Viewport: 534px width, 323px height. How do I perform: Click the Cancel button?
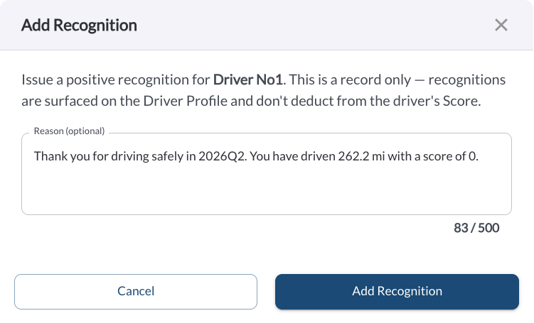136,291
